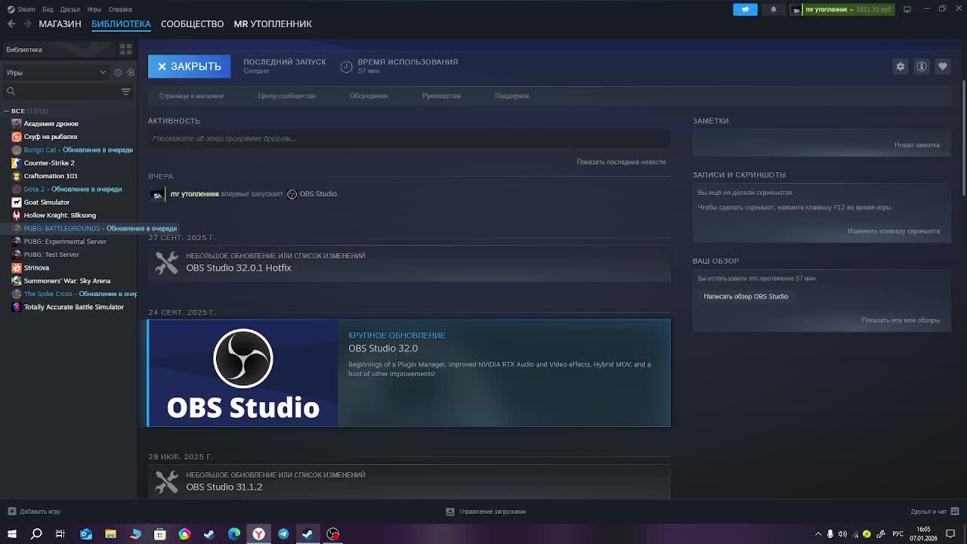This screenshot has height=544, width=967.
Task: Switch library to grid view icon
Action: point(125,49)
